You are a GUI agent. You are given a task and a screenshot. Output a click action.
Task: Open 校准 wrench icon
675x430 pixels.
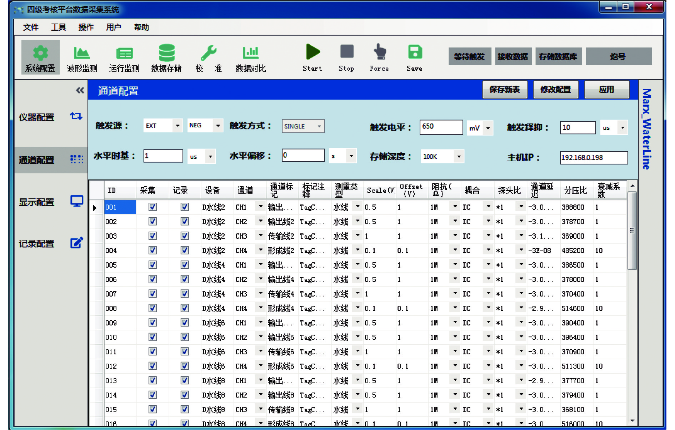pos(209,53)
